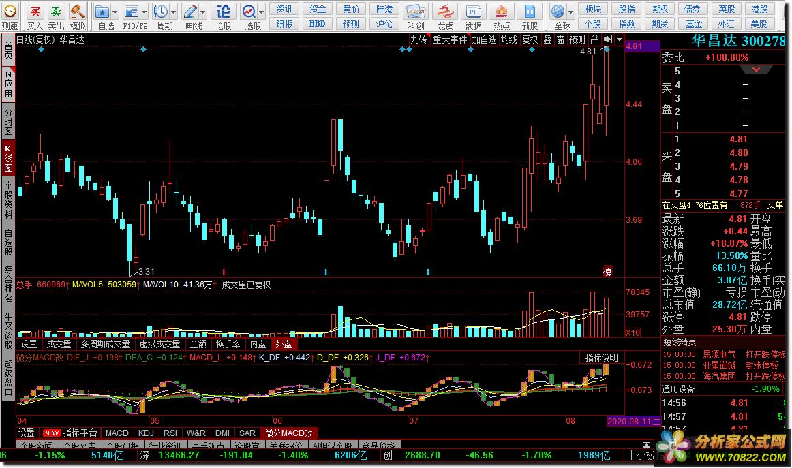Click the 板块 sectors button
This screenshot has width=792, height=468.
click(593, 9)
